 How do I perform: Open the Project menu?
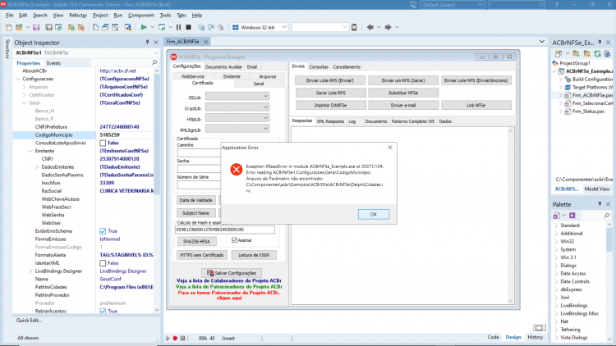point(100,16)
